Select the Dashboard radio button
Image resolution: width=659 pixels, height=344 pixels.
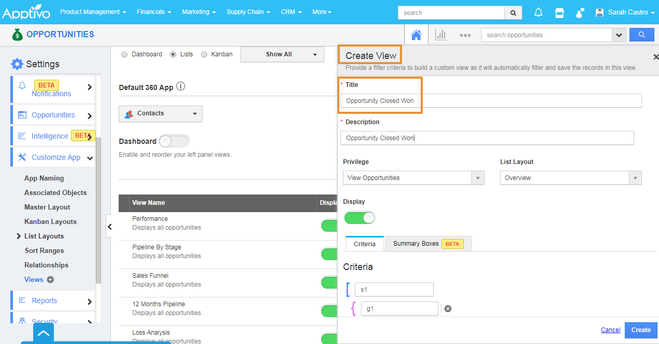(x=124, y=54)
